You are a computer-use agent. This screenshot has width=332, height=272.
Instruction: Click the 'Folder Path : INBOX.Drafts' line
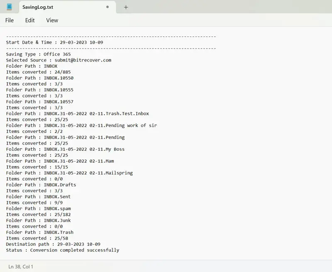41,185
